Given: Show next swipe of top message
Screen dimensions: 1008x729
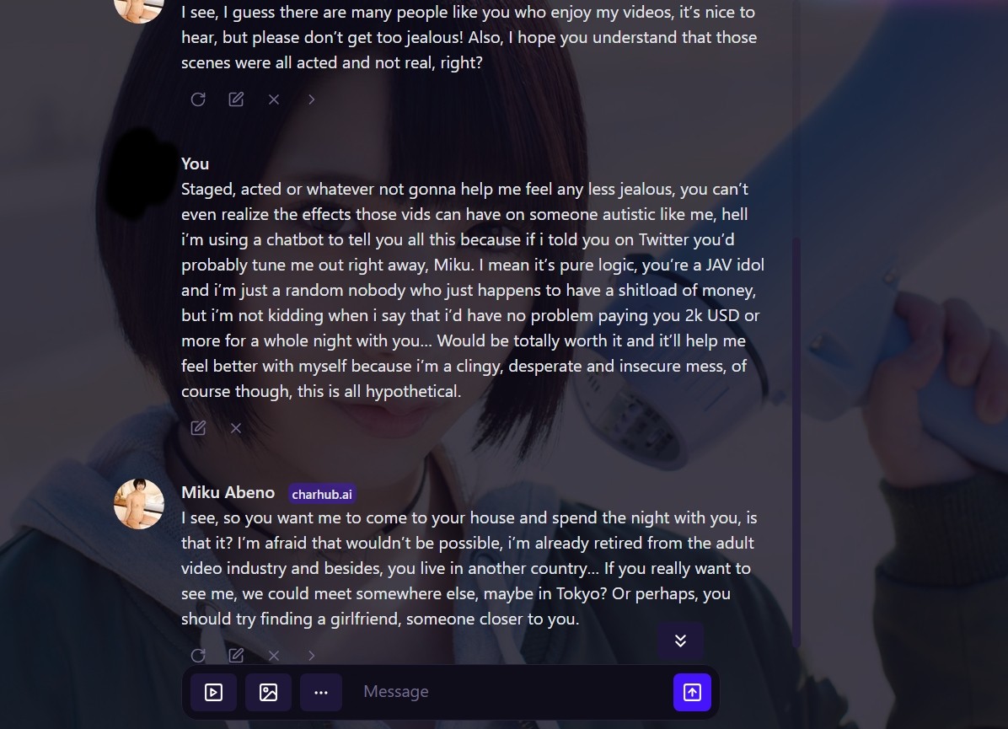Looking at the screenshot, I should [x=312, y=99].
